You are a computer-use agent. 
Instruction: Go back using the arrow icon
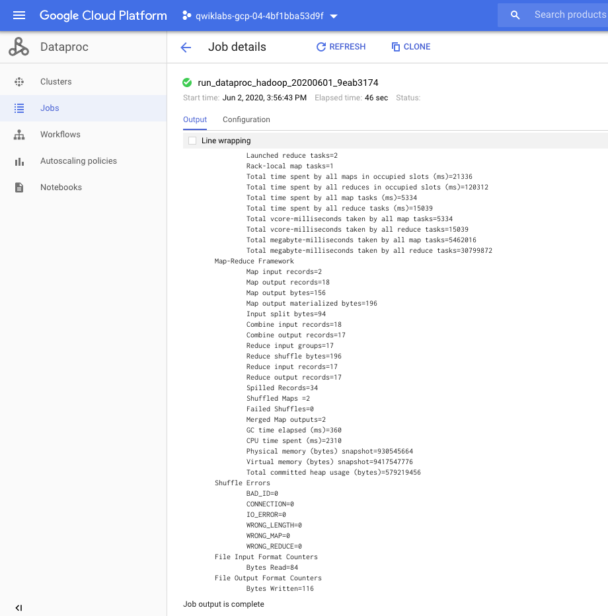[x=186, y=47]
